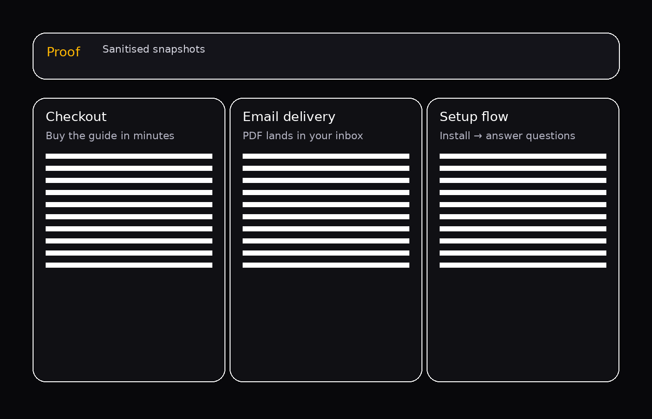Image resolution: width=652 pixels, height=419 pixels.
Task: Click empty space below the Checkout snapshot
Action: coord(129,326)
